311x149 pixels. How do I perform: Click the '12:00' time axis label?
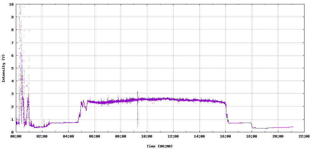coord(173,136)
